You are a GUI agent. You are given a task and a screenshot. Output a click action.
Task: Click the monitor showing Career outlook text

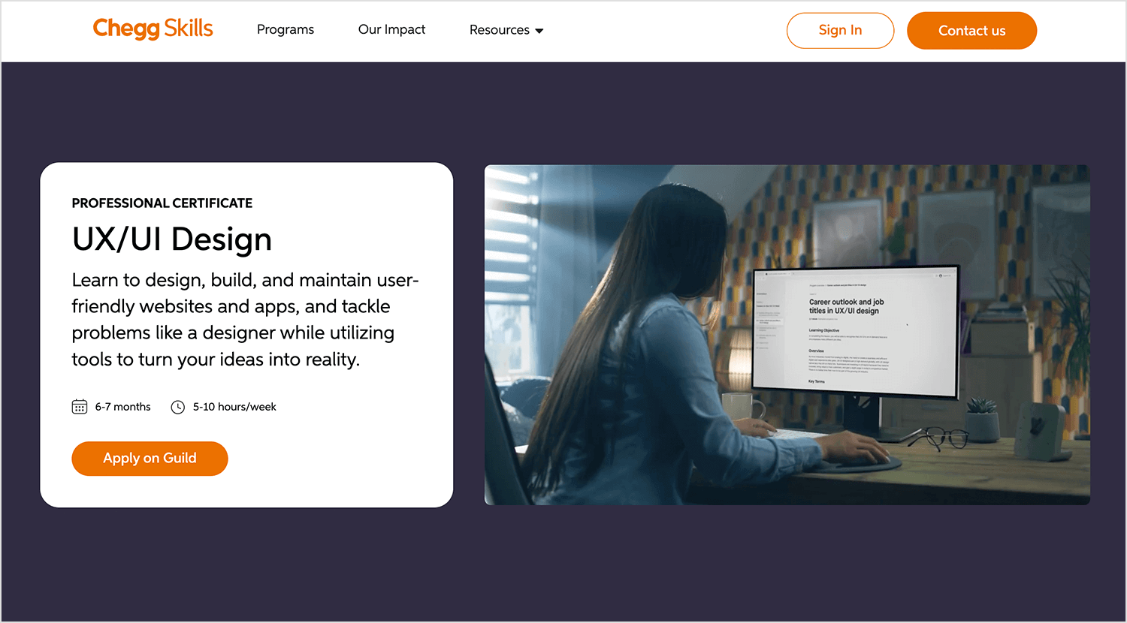pos(855,330)
